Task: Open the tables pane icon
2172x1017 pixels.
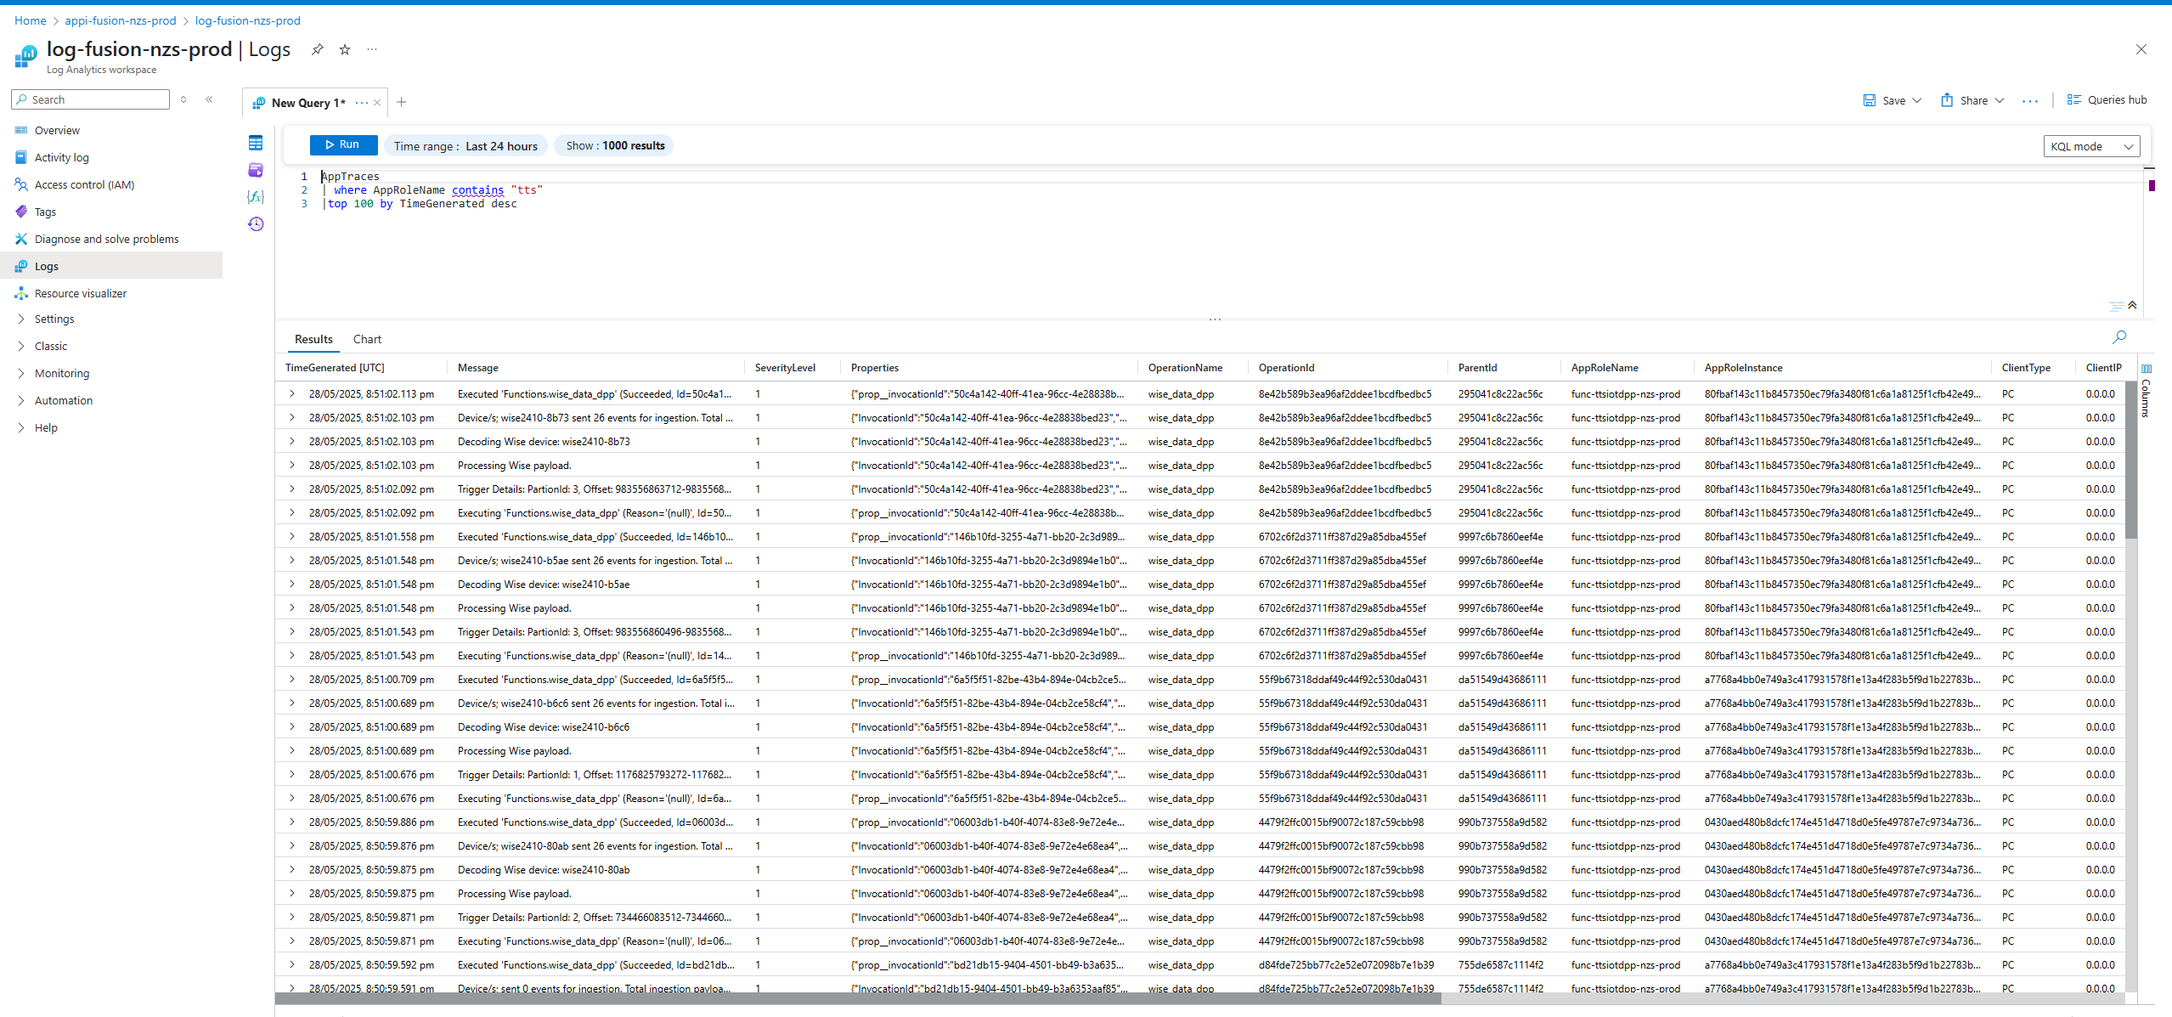Action: (256, 143)
